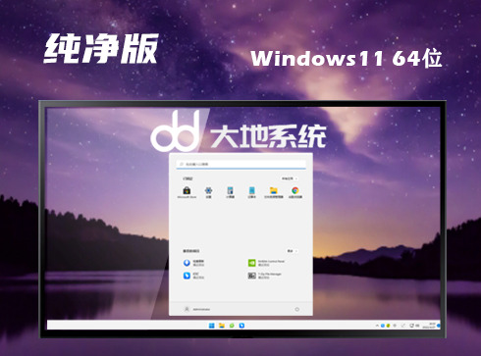Image resolution: width=481 pixels, height=356 pixels.
Task: Open the blue square-icon recommended app
Action: pos(193,276)
